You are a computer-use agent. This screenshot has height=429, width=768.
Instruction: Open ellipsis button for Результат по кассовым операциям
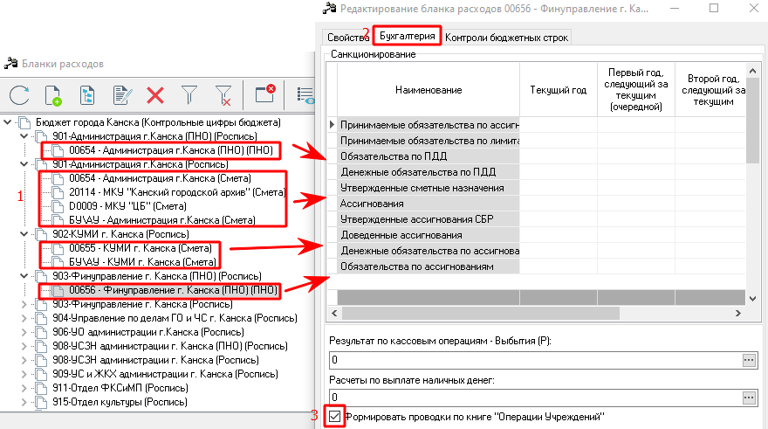(749, 360)
